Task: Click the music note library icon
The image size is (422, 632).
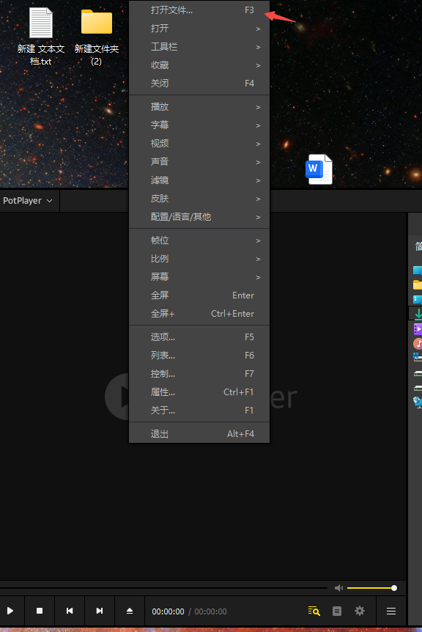Action: (x=418, y=343)
